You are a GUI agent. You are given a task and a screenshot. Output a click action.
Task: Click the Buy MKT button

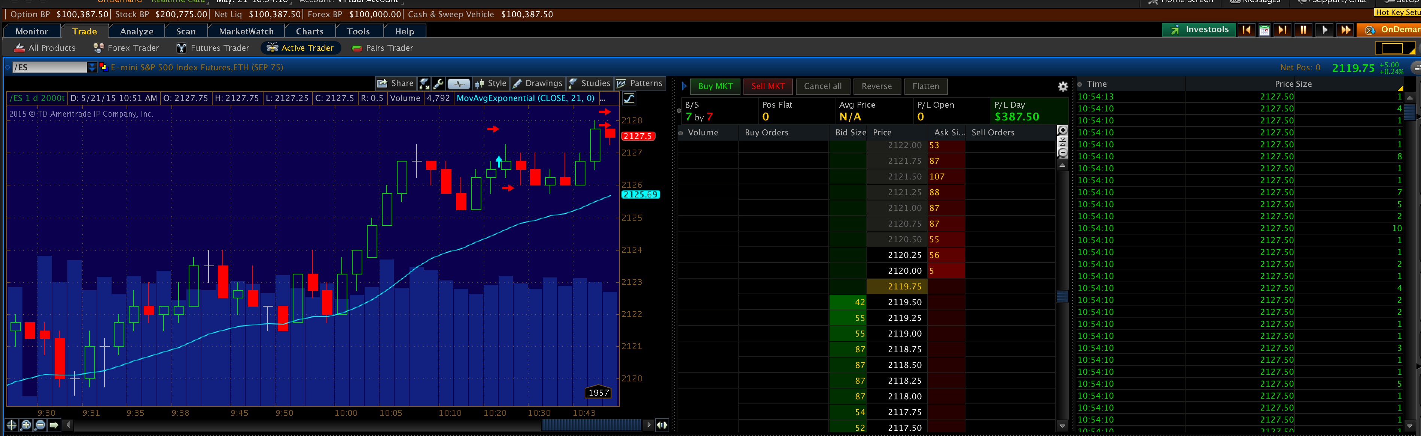(x=715, y=86)
